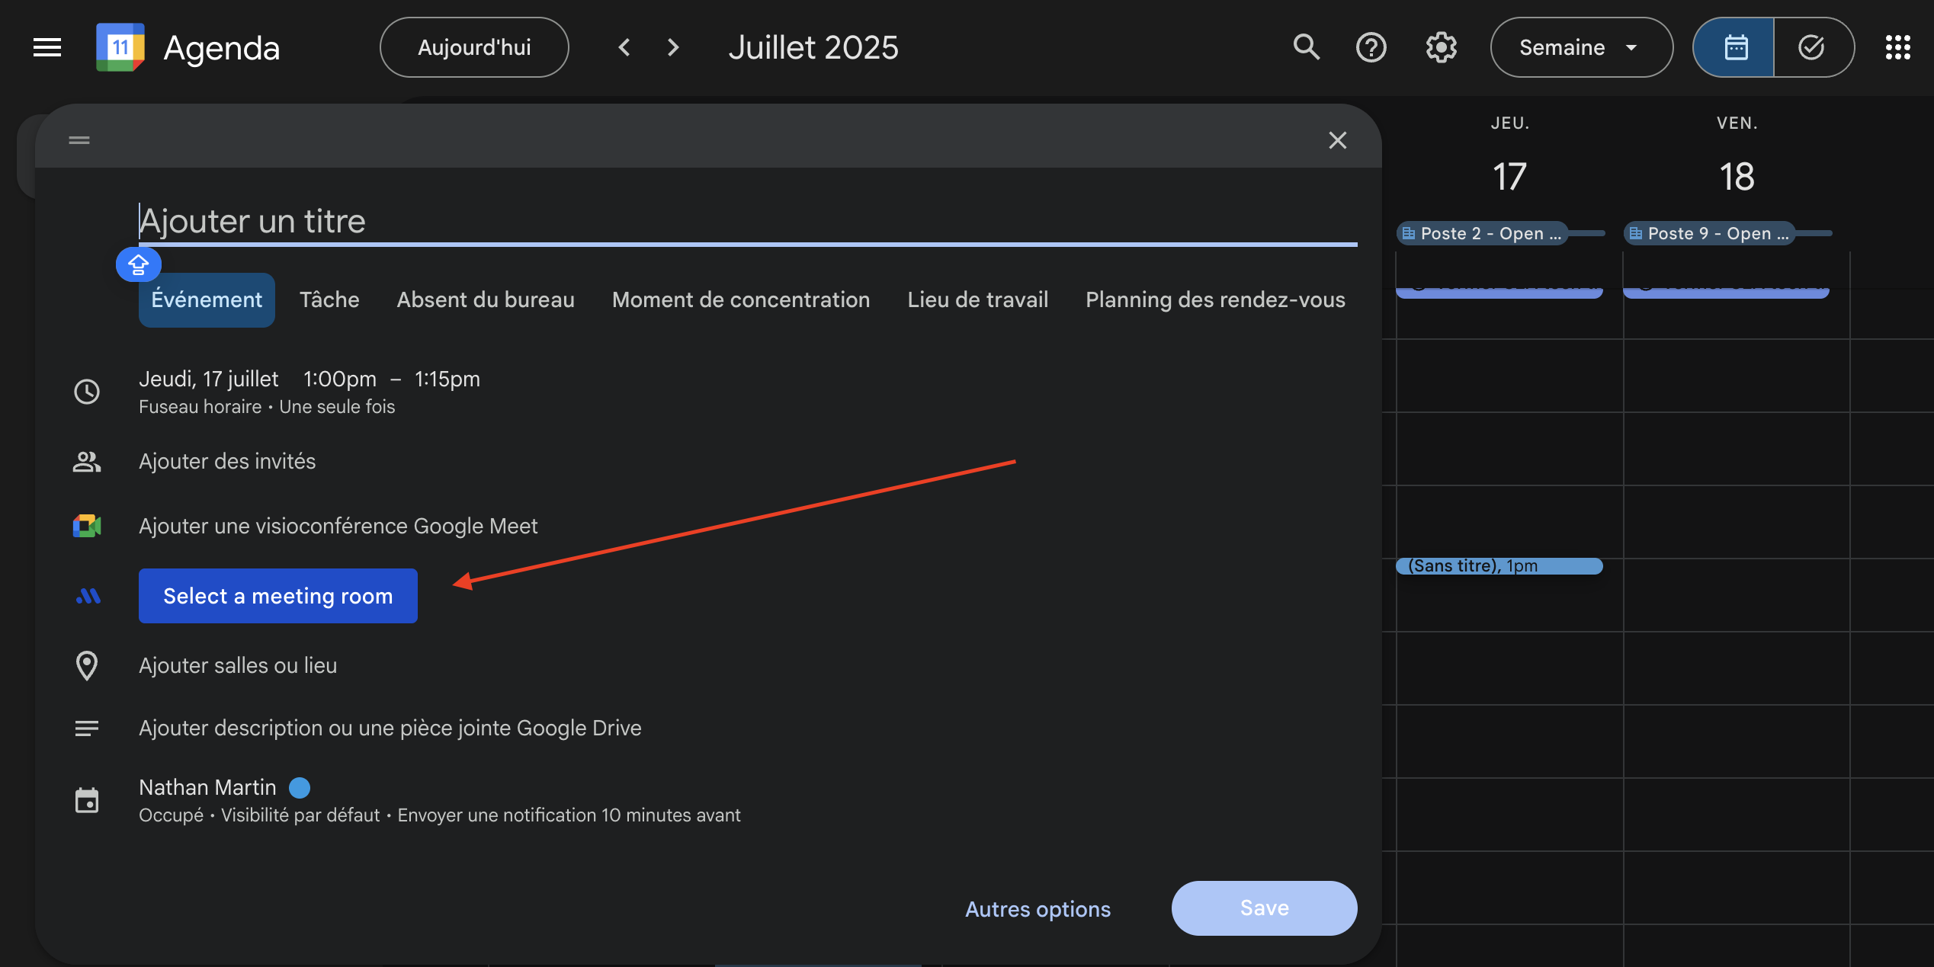The height and width of the screenshot is (967, 1934).
Task: Add a Google Meet visioconférence
Action: click(338, 526)
